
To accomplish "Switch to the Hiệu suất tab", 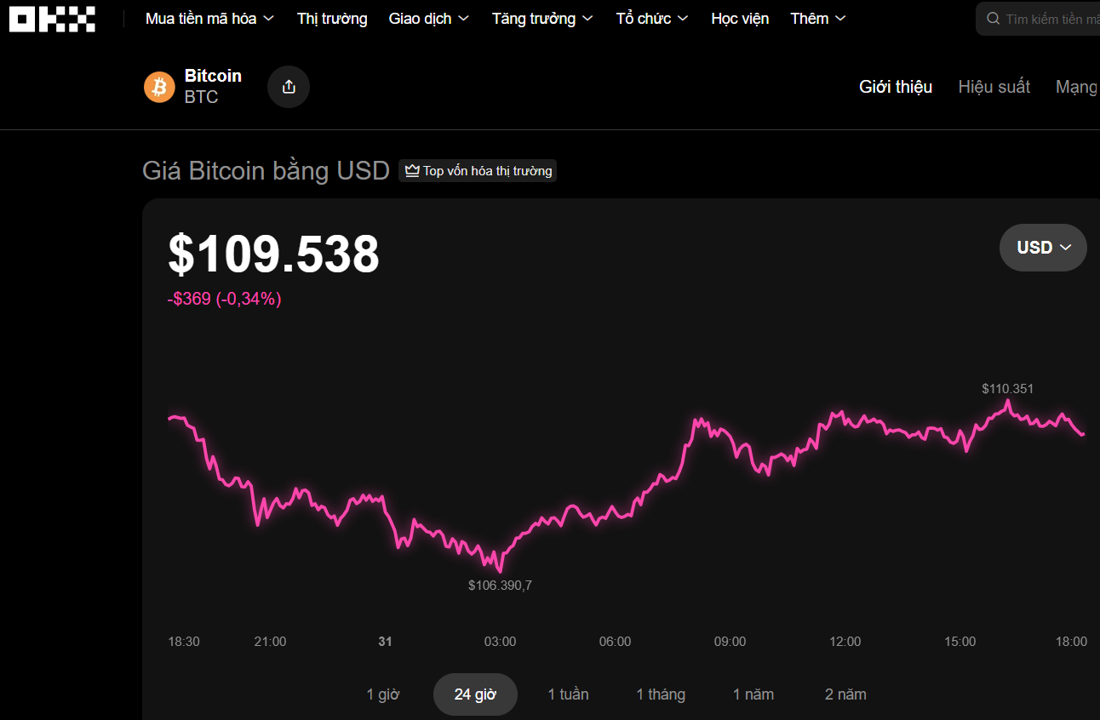I will [x=994, y=86].
